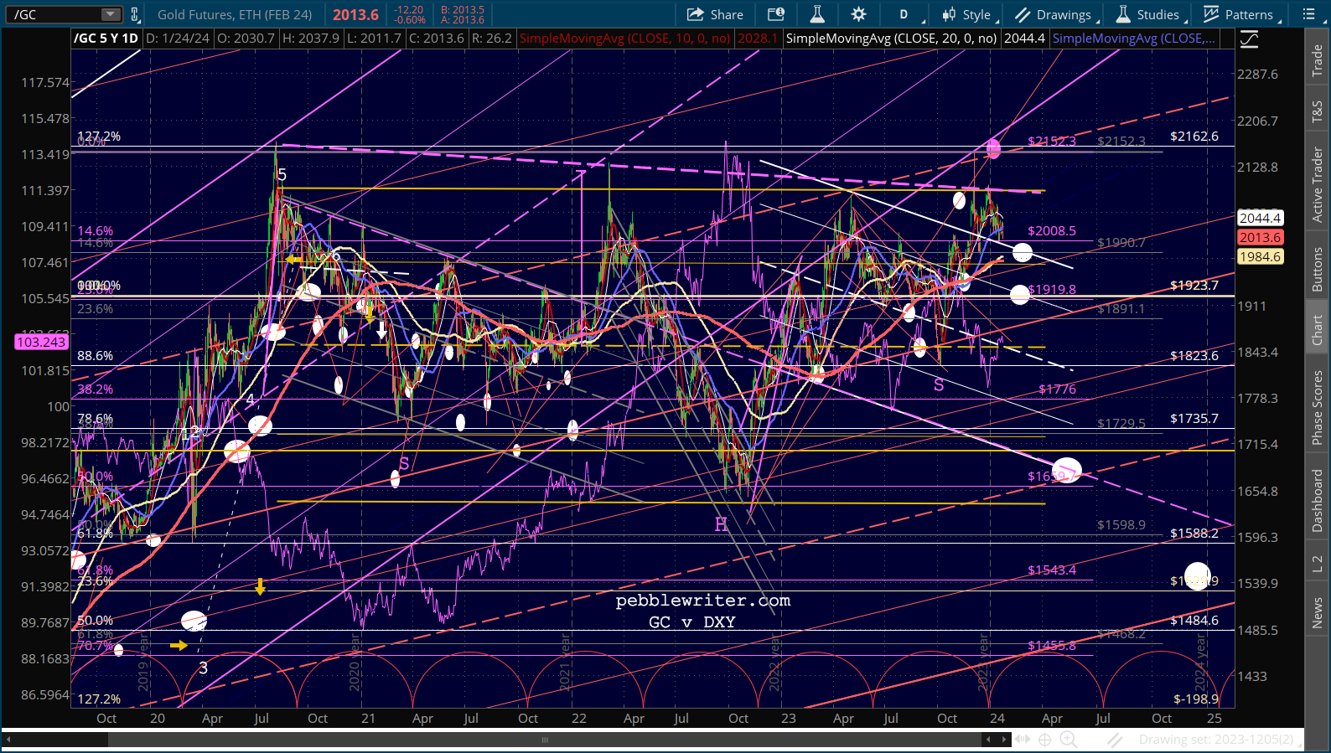Click the H: 2037.9 high value
This screenshot has width=1331, height=753.
coord(310,39)
